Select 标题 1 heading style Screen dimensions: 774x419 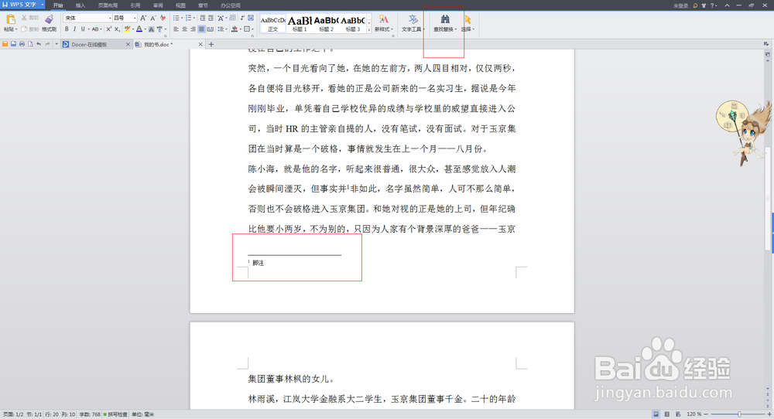click(x=300, y=23)
